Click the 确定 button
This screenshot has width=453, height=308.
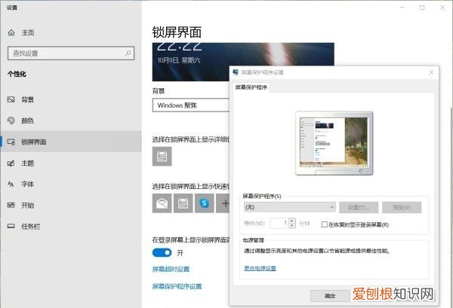tap(330, 296)
